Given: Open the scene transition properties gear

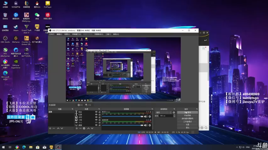Looking at the screenshot, I should pyautogui.click(x=174, y=112).
